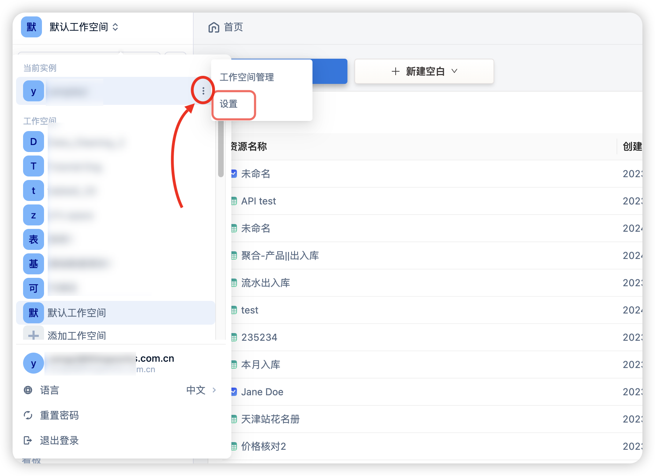The width and height of the screenshot is (655, 476).
Task: Switch to the 可 workspace
Action: [34, 288]
